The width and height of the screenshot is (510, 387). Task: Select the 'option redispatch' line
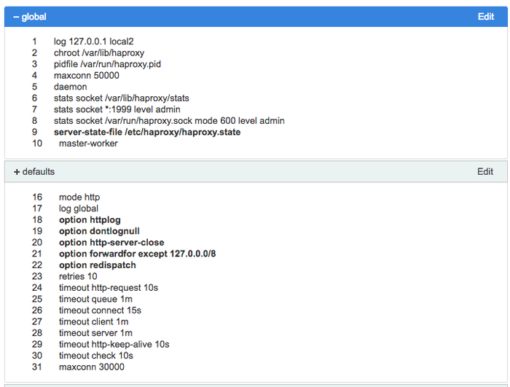[97, 265]
